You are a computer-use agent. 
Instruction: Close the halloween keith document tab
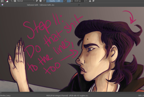tap(79, 5)
